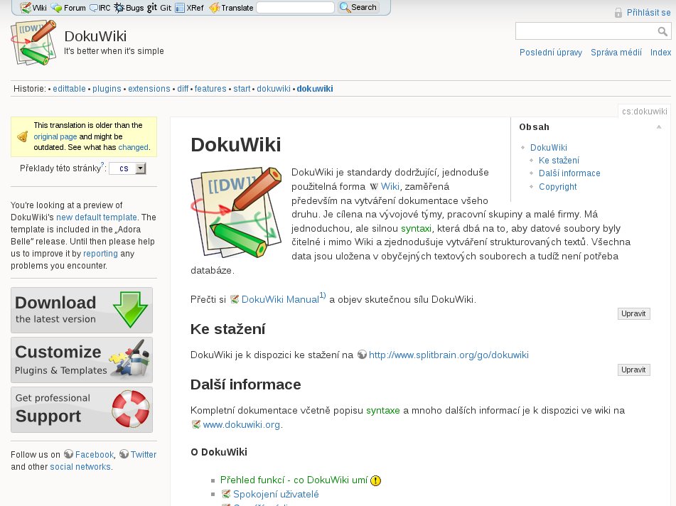Click yellow warning icon after Přehled funkcí
Image resolution: width=676 pixels, height=506 pixels.
pyautogui.click(x=375, y=480)
